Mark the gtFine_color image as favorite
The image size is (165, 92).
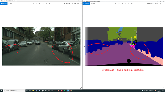[x=126, y=4]
